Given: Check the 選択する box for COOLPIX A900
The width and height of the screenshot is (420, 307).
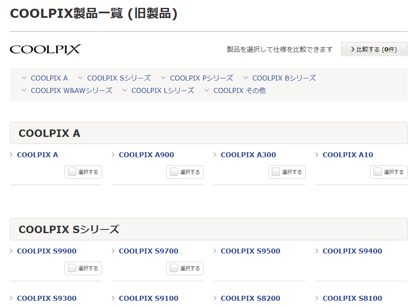Looking at the screenshot, I should click(174, 172).
